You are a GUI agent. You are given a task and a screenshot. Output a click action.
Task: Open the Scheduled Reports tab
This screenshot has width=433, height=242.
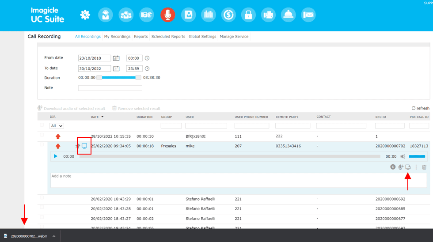[168, 37]
